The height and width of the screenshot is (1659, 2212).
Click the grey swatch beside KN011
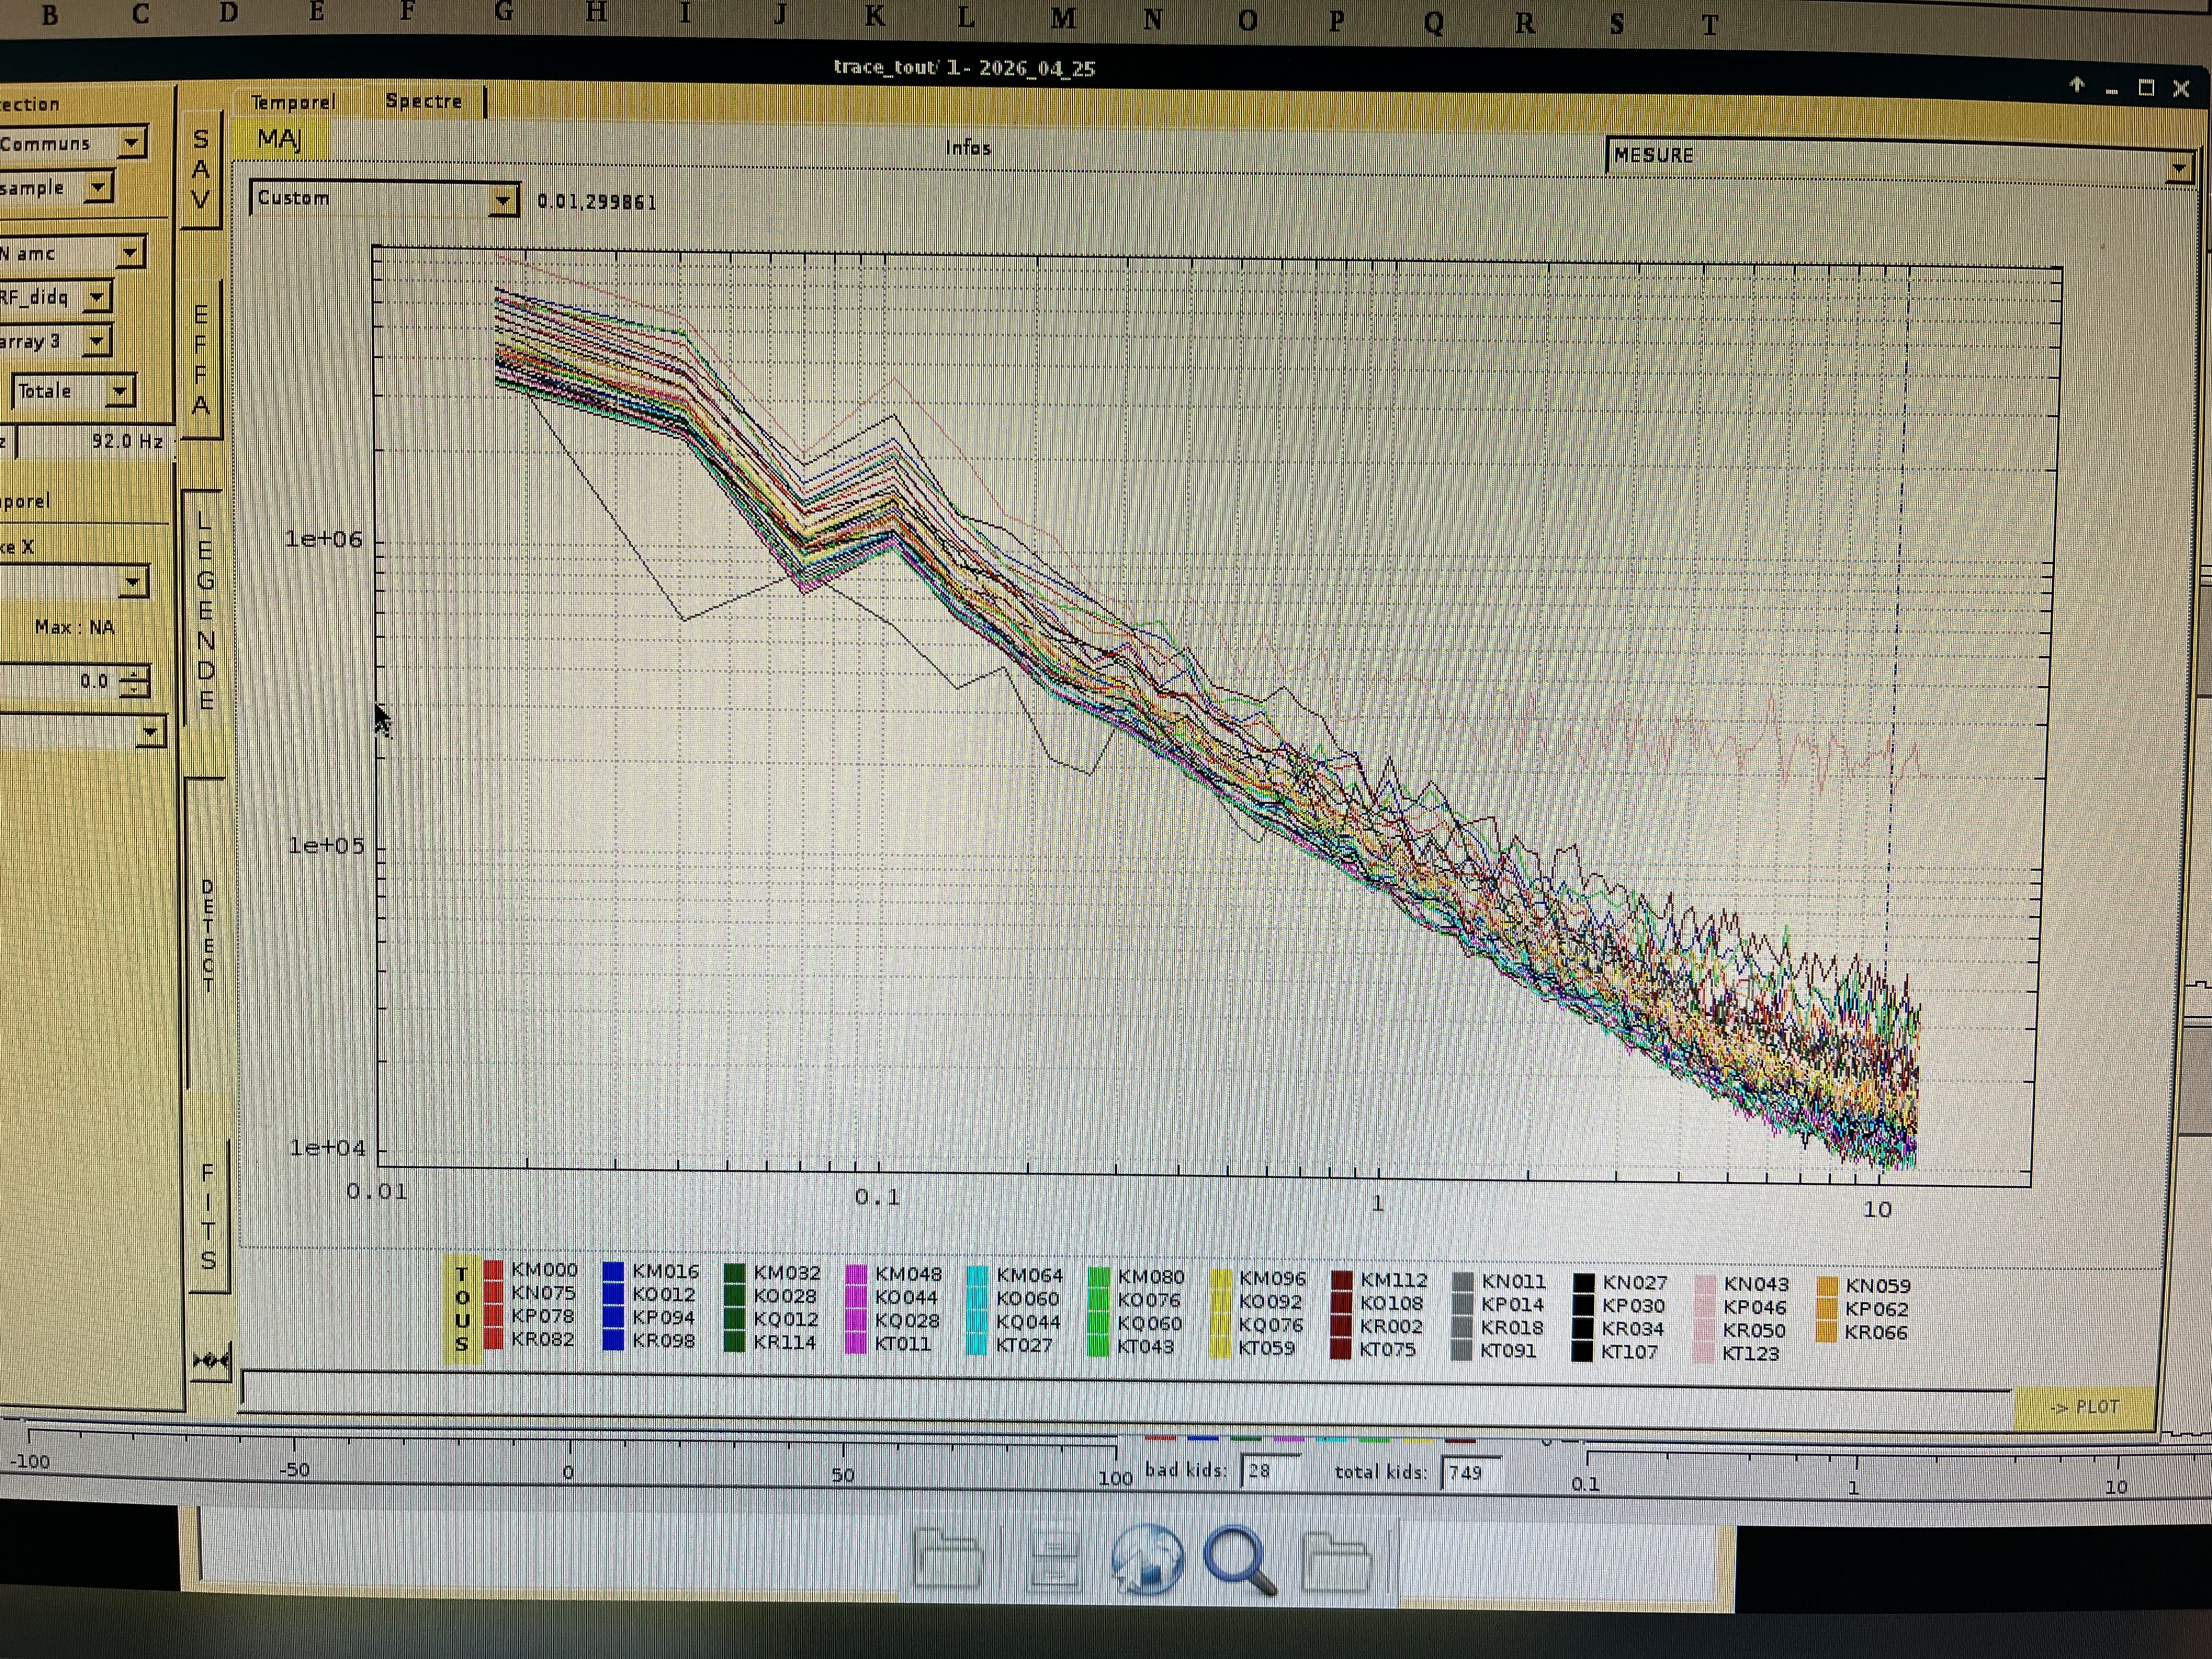pyautogui.click(x=1462, y=1283)
